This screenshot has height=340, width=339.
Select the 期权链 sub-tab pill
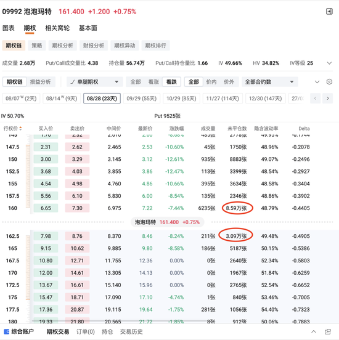[14, 46]
